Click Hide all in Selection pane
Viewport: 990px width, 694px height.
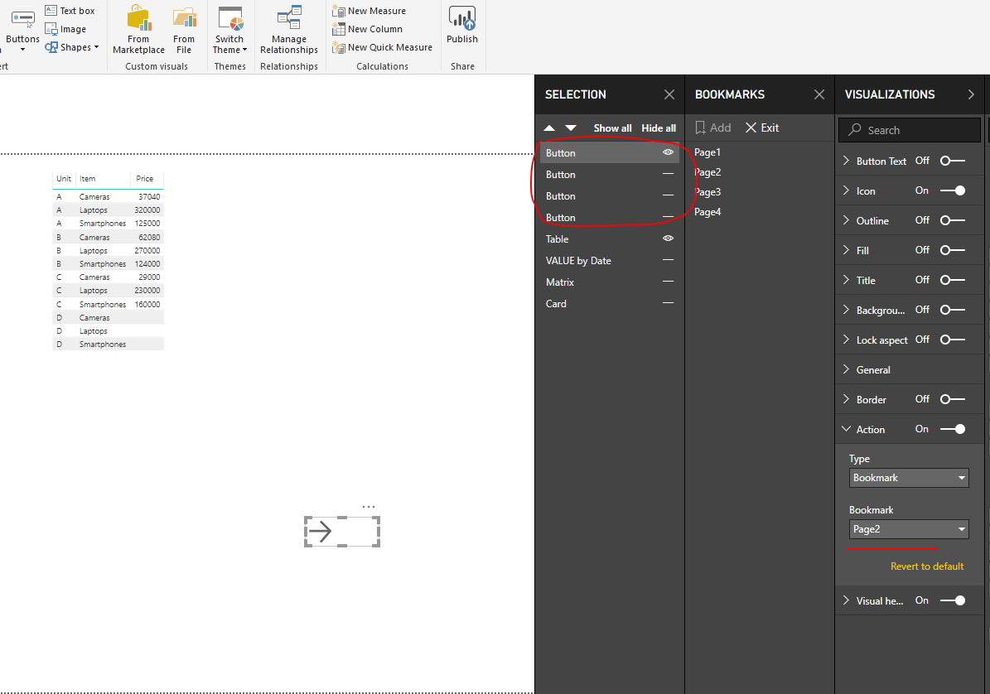pyautogui.click(x=659, y=128)
